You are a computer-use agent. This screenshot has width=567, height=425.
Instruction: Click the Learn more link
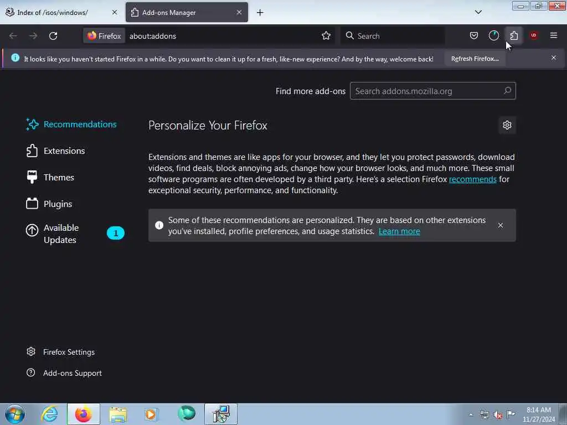[x=399, y=231]
